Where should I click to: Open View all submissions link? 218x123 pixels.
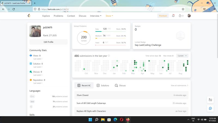coord(179,85)
